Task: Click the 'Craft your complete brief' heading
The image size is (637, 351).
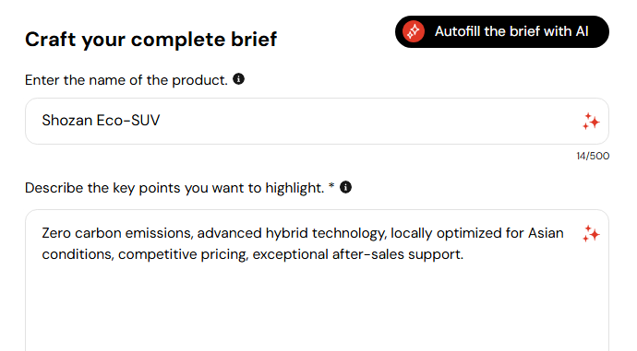Action: coord(150,40)
